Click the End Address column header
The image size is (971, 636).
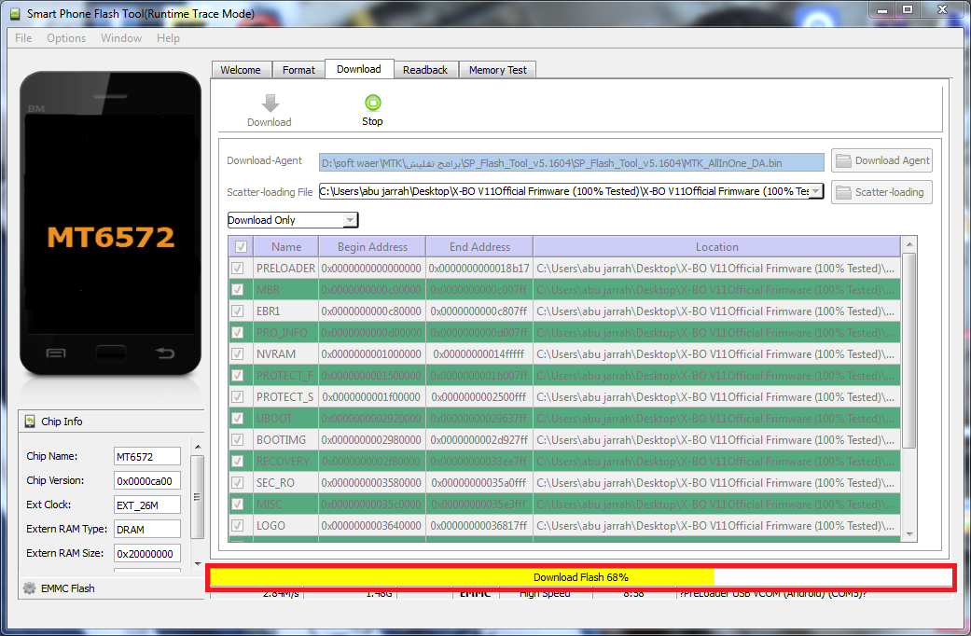[479, 246]
